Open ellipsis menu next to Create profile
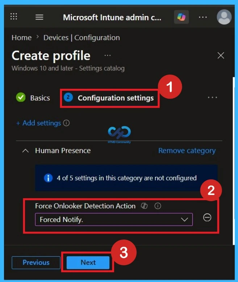This screenshot has height=282, width=238. click(x=108, y=55)
